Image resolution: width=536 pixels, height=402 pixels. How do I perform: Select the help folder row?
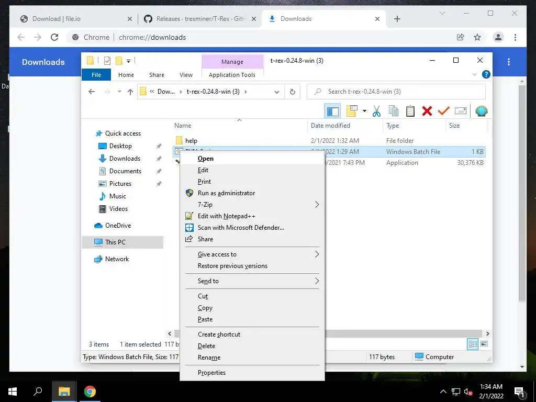[x=330, y=140]
